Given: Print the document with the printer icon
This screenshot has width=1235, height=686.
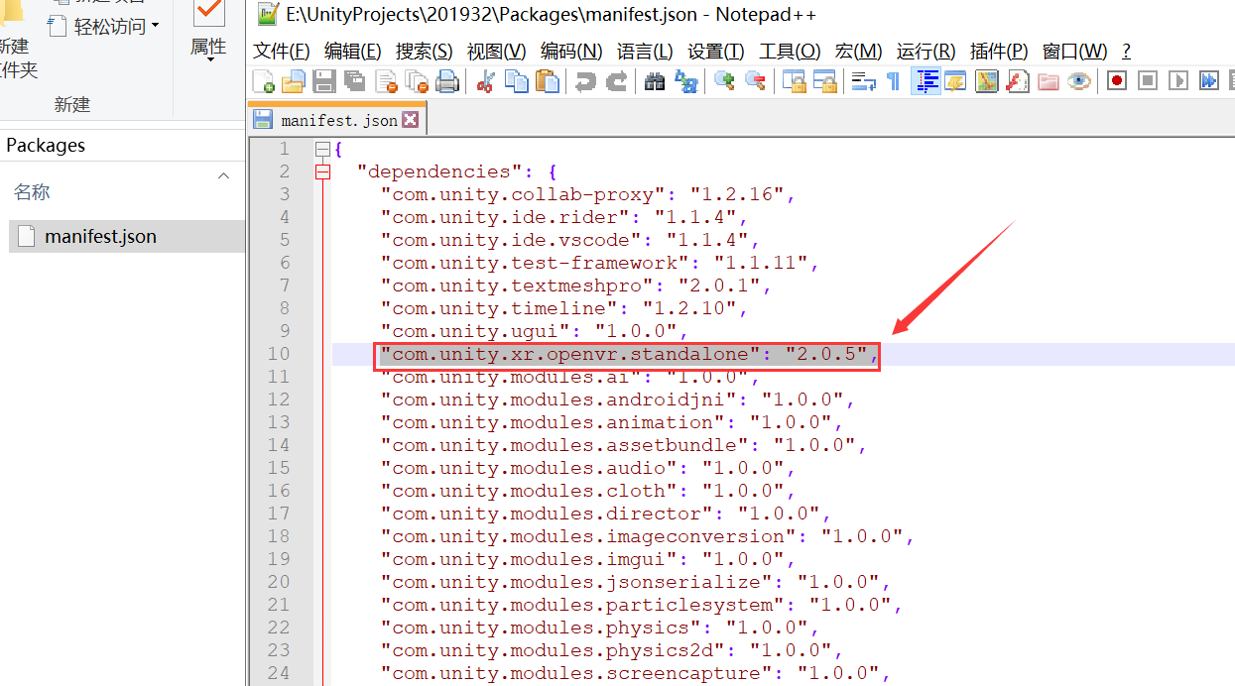Looking at the screenshot, I should [x=447, y=81].
